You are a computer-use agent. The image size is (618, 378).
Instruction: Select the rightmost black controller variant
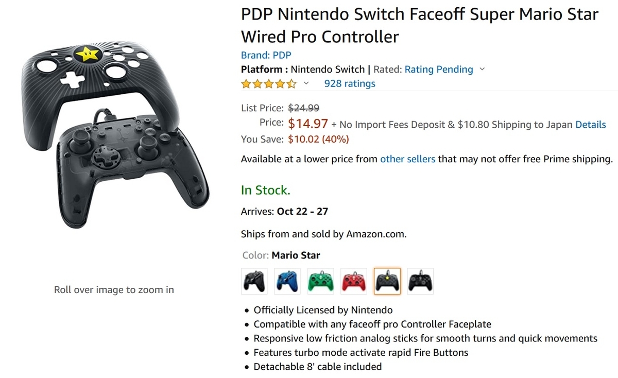(420, 281)
